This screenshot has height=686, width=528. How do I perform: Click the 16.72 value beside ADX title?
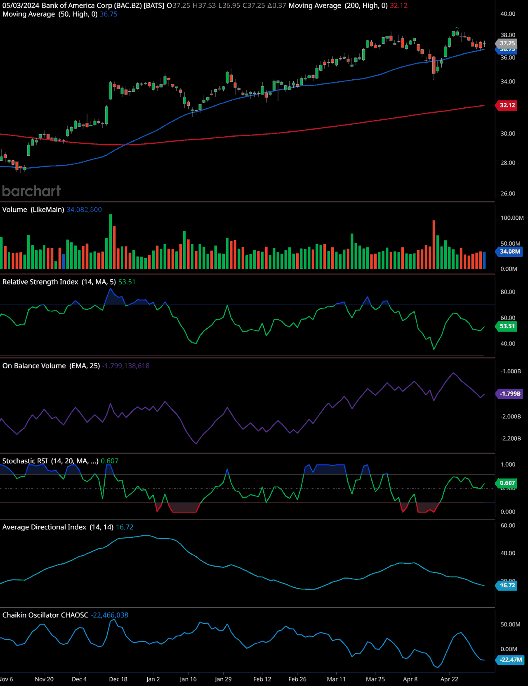pos(125,527)
